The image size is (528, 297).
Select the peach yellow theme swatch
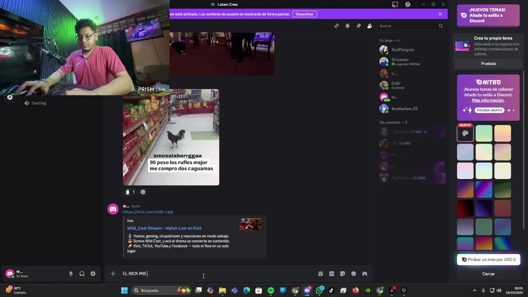(502, 133)
